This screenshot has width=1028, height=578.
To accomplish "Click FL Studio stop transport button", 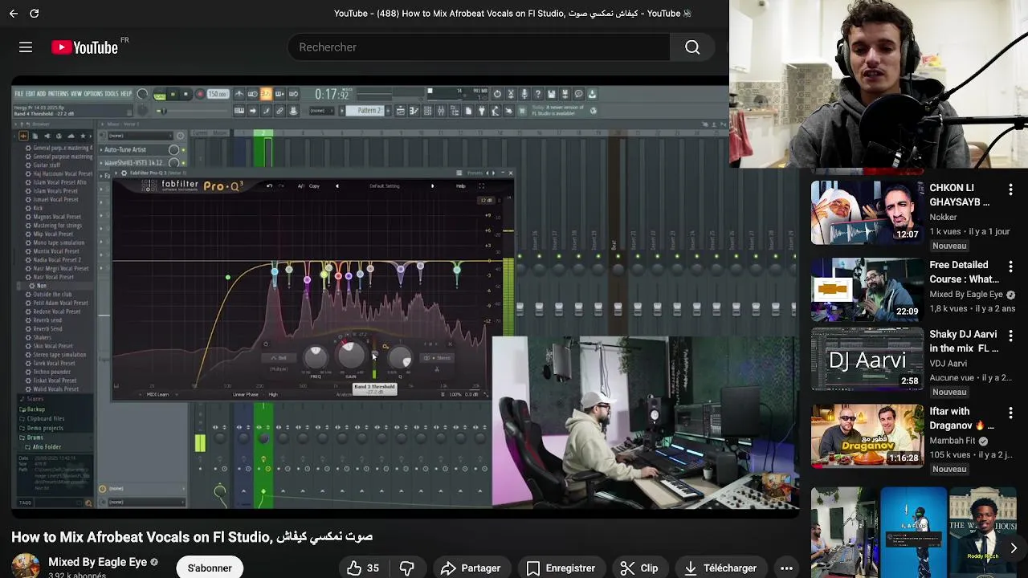I will tap(186, 94).
